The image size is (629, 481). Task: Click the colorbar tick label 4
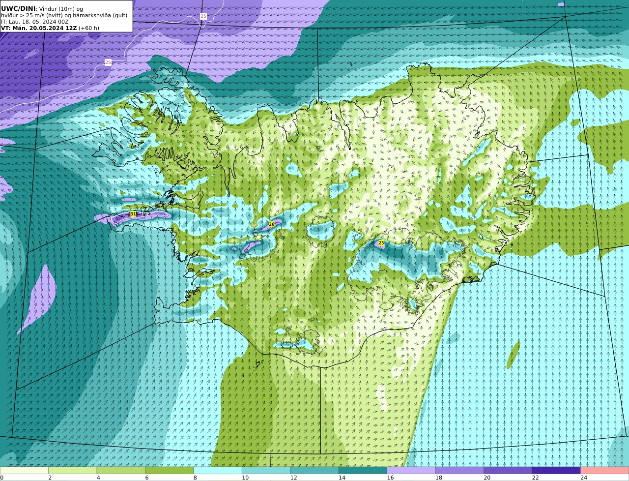(98, 478)
